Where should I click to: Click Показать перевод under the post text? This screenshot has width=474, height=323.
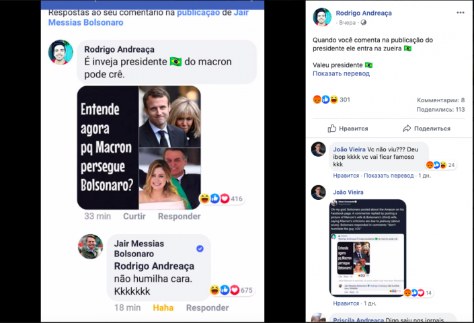tap(341, 74)
